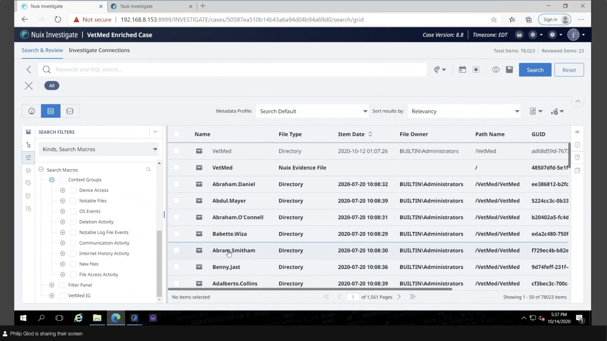Select the Benny.Jast row checkbox
This screenshot has height=341, width=607.
click(176, 267)
